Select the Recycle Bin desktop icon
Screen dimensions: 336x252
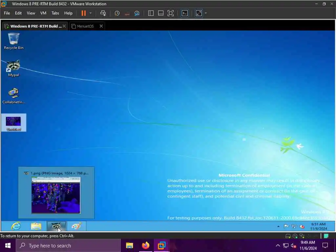[x=13, y=41]
